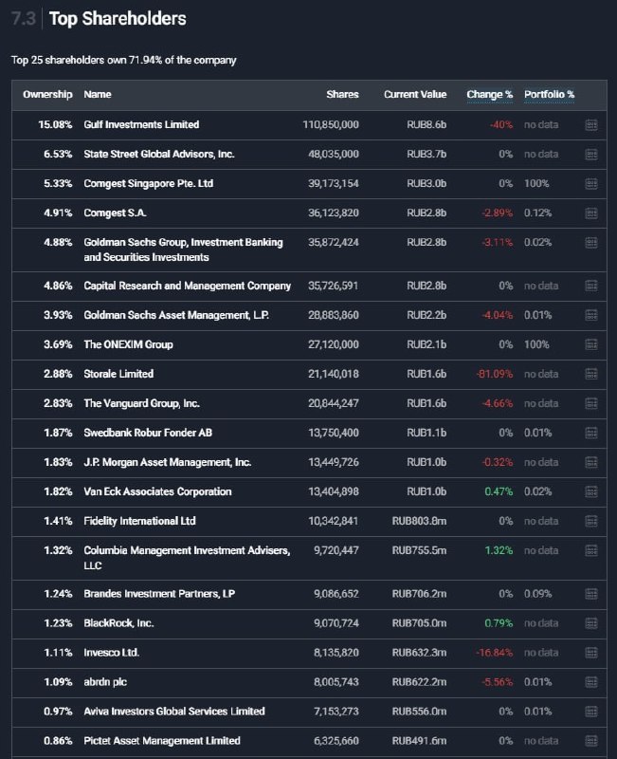Click the Change % column header
Viewport: 617px width, 759px height.
point(489,94)
